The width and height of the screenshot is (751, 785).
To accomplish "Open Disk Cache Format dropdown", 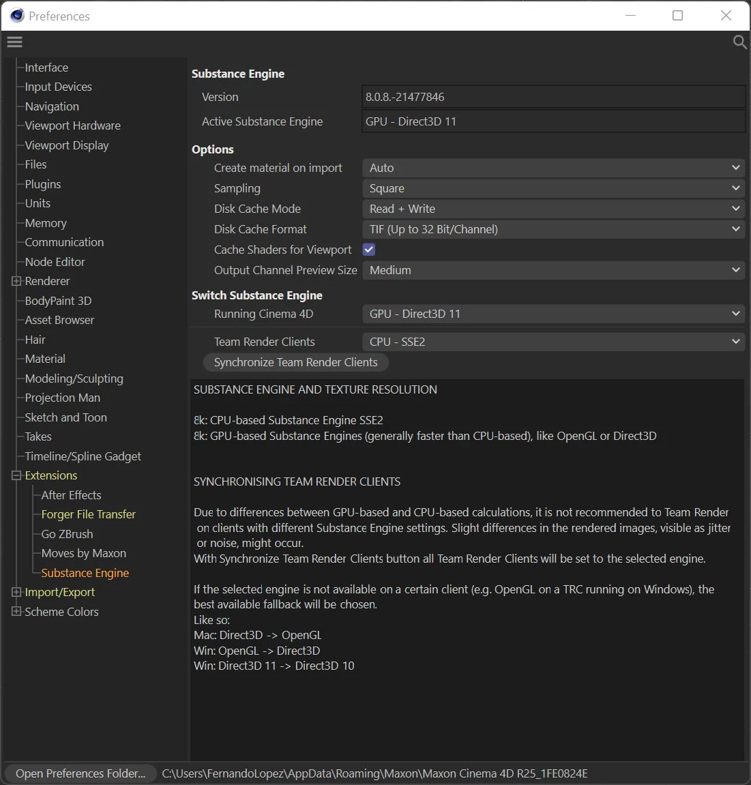I will click(x=554, y=229).
